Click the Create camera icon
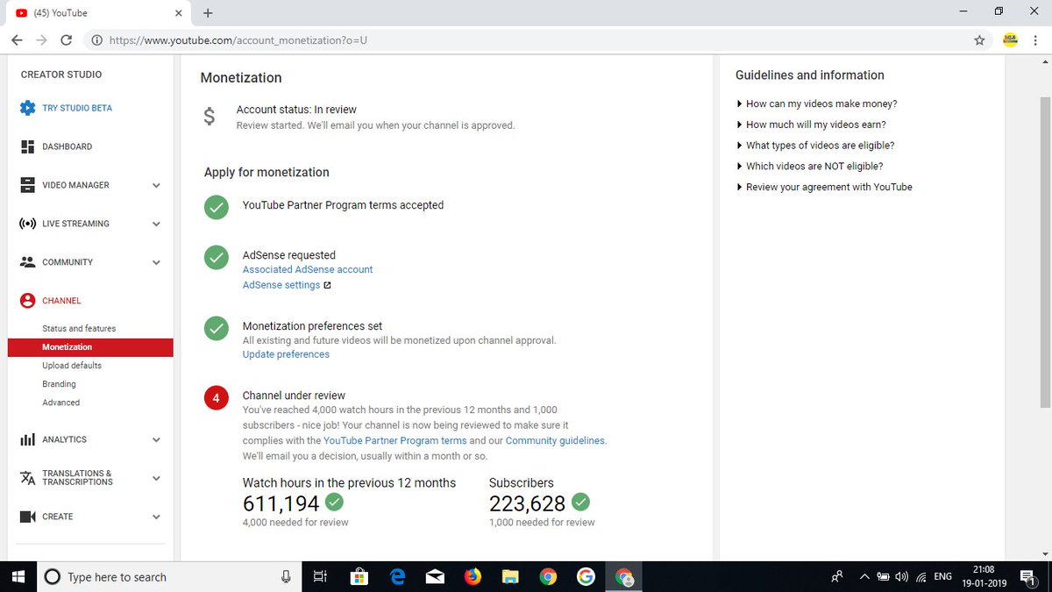The height and width of the screenshot is (592, 1052). [27, 517]
